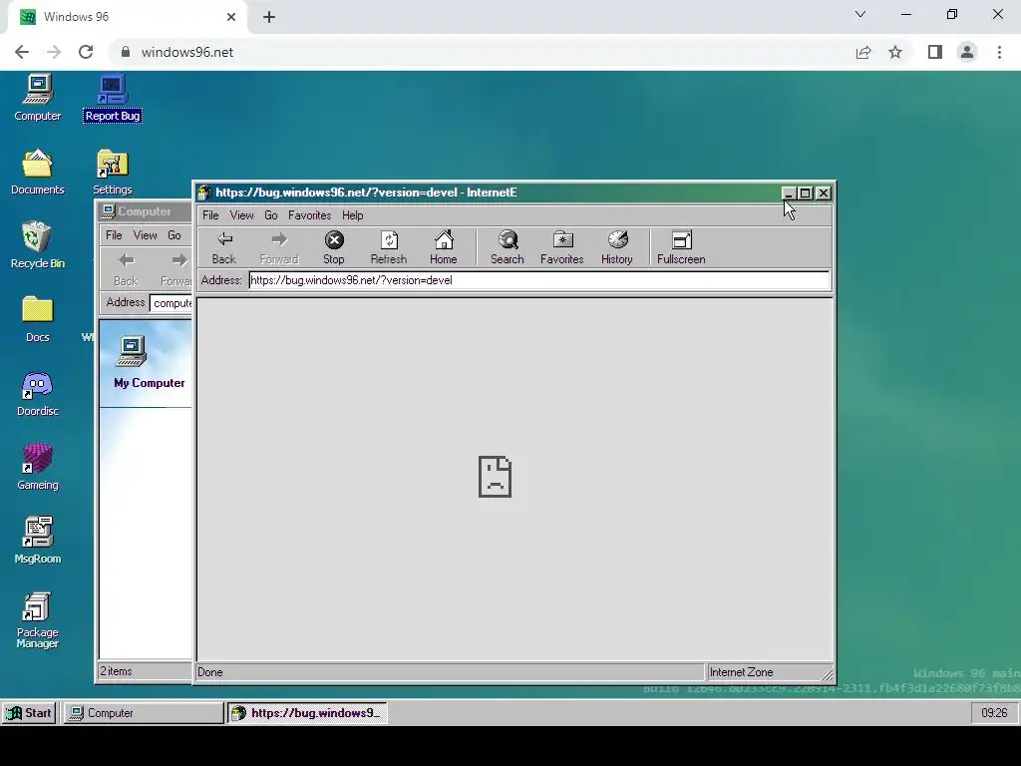Click '2 items' in Computer status bar
This screenshot has height=766, width=1021.
(116, 671)
